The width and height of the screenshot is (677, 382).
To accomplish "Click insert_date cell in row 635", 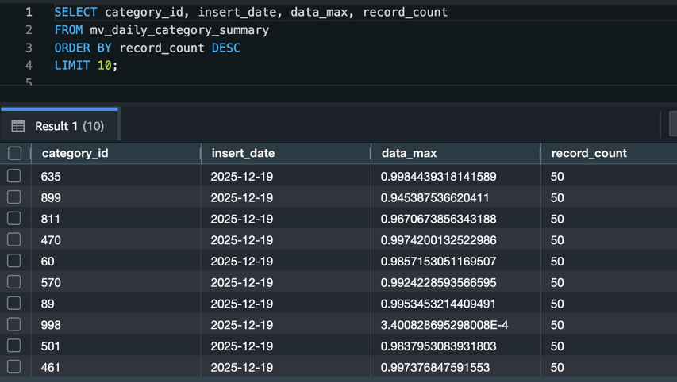I will coord(286,176).
